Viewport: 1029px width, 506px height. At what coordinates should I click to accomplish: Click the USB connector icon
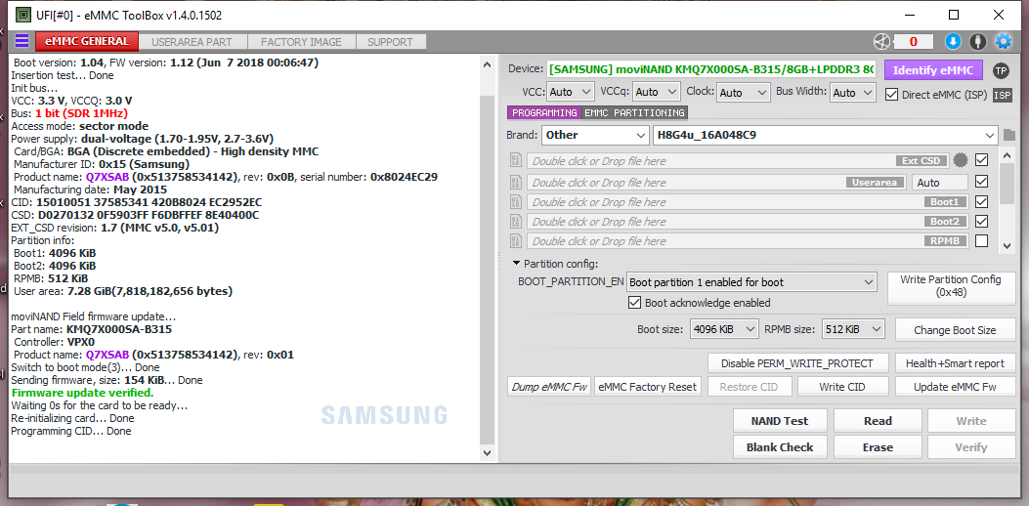point(978,41)
